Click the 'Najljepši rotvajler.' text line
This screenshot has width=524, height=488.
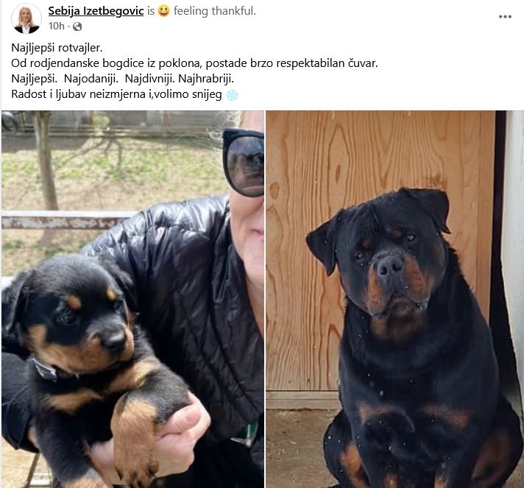click(x=57, y=48)
